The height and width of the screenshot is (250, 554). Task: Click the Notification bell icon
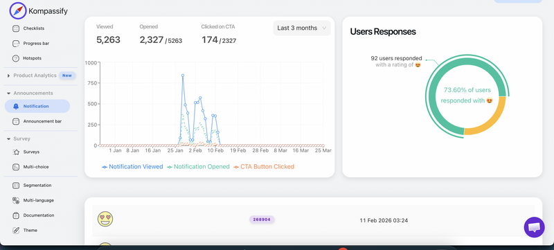(16, 106)
